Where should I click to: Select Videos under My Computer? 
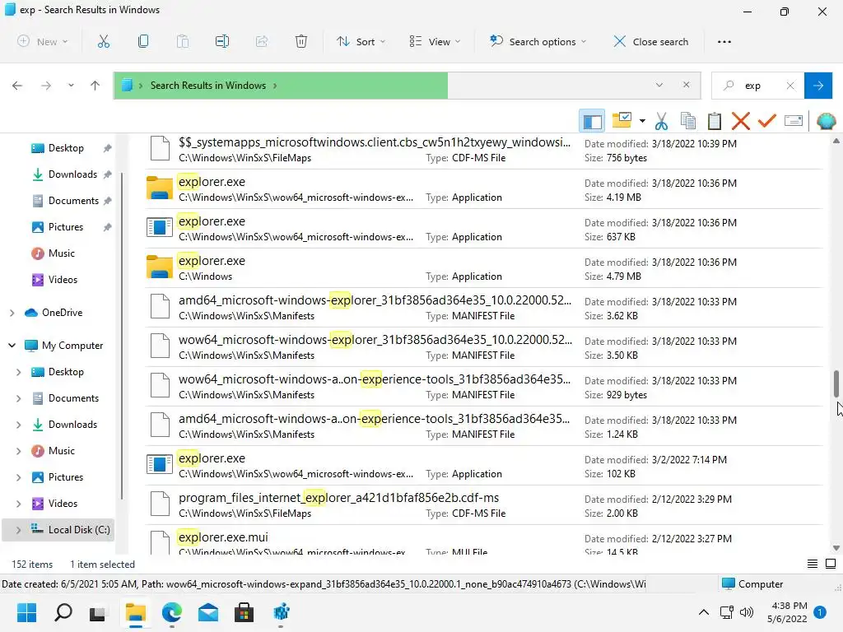[x=63, y=504]
